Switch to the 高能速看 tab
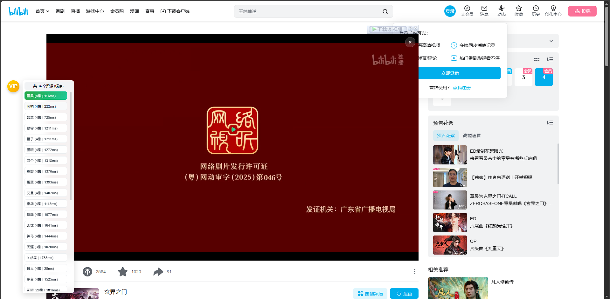Viewport: 610px width, 299px height. tap(472, 136)
